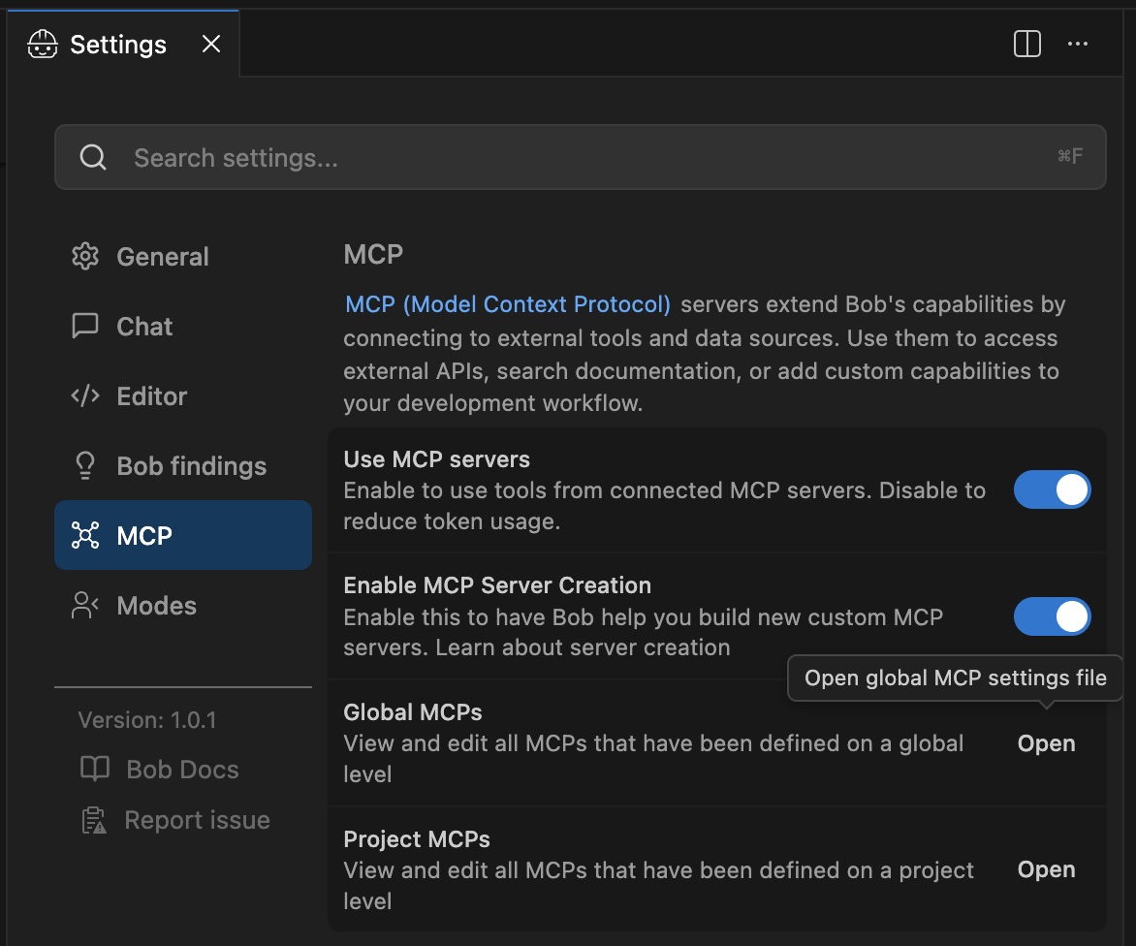Click the Project MCPs label
This screenshot has width=1136, height=946.
tap(417, 838)
